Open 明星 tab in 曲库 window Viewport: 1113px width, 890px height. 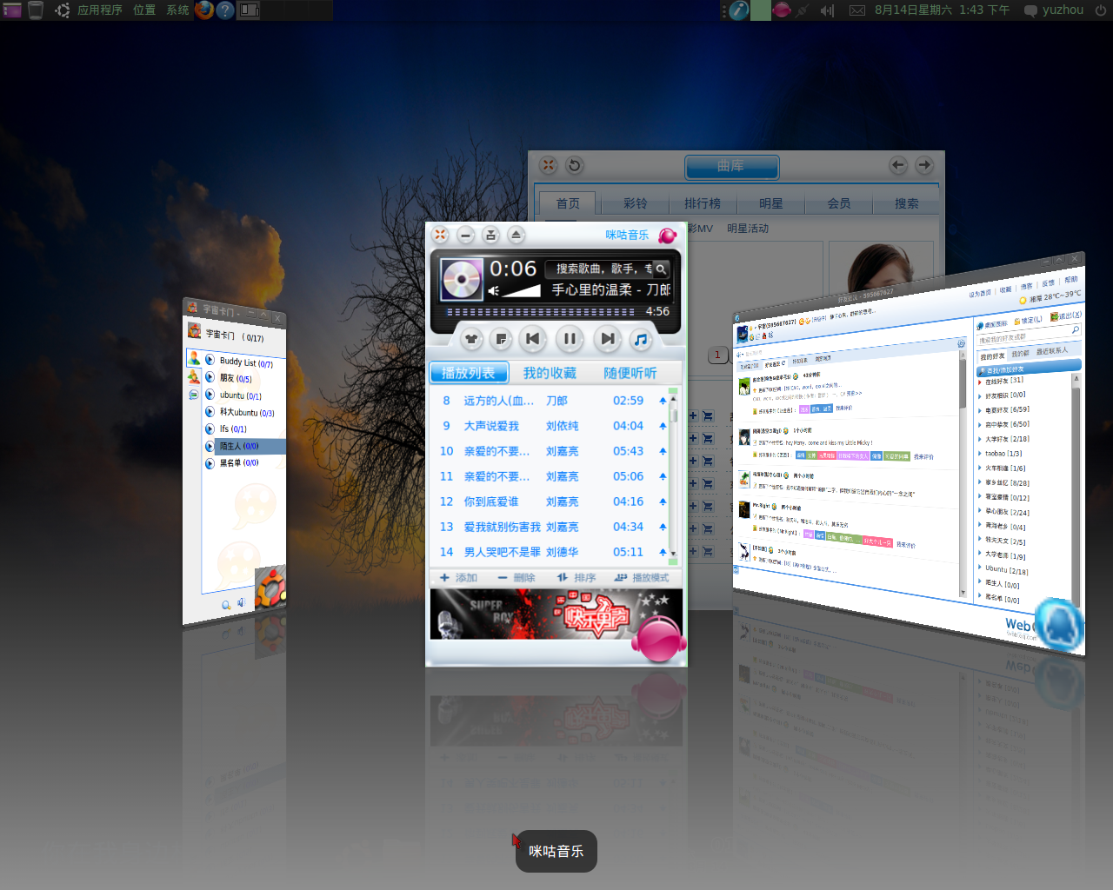click(771, 203)
